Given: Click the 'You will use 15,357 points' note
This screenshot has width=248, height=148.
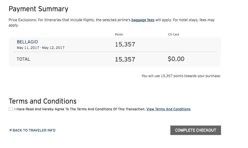Looking at the screenshot, I should pos(181,76).
